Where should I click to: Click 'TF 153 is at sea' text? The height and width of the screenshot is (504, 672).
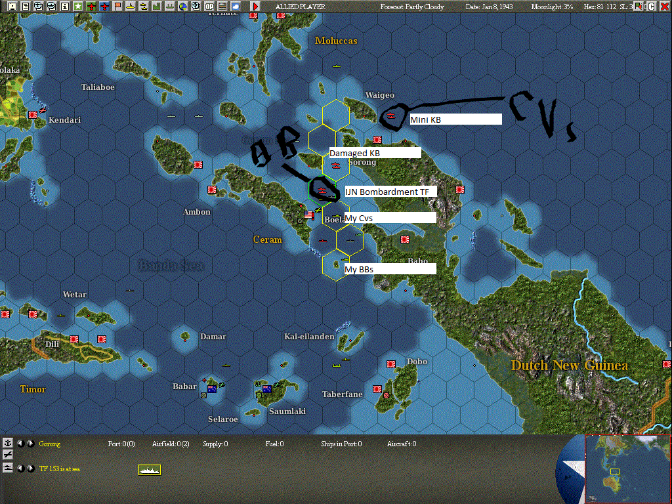pyautogui.click(x=60, y=469)
